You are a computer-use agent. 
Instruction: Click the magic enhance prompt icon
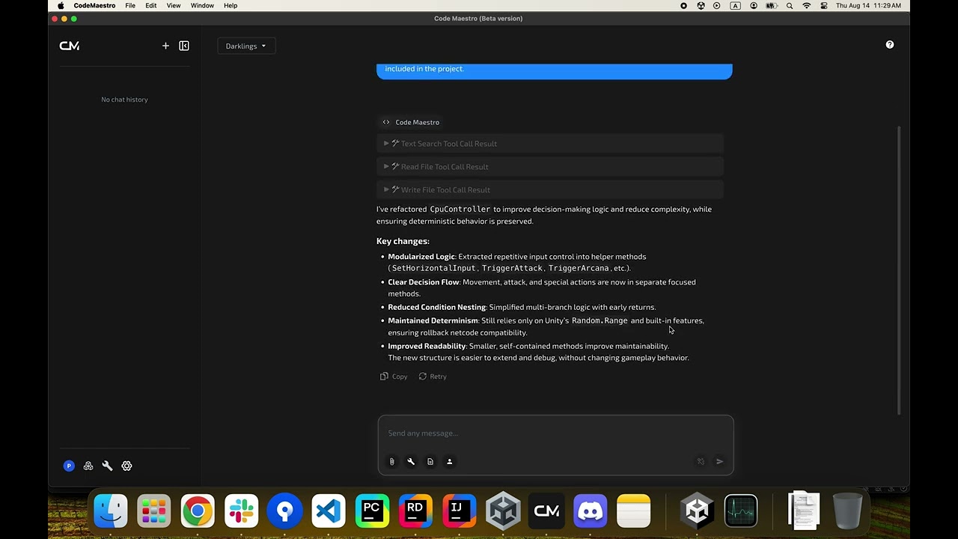click(701, 461)
